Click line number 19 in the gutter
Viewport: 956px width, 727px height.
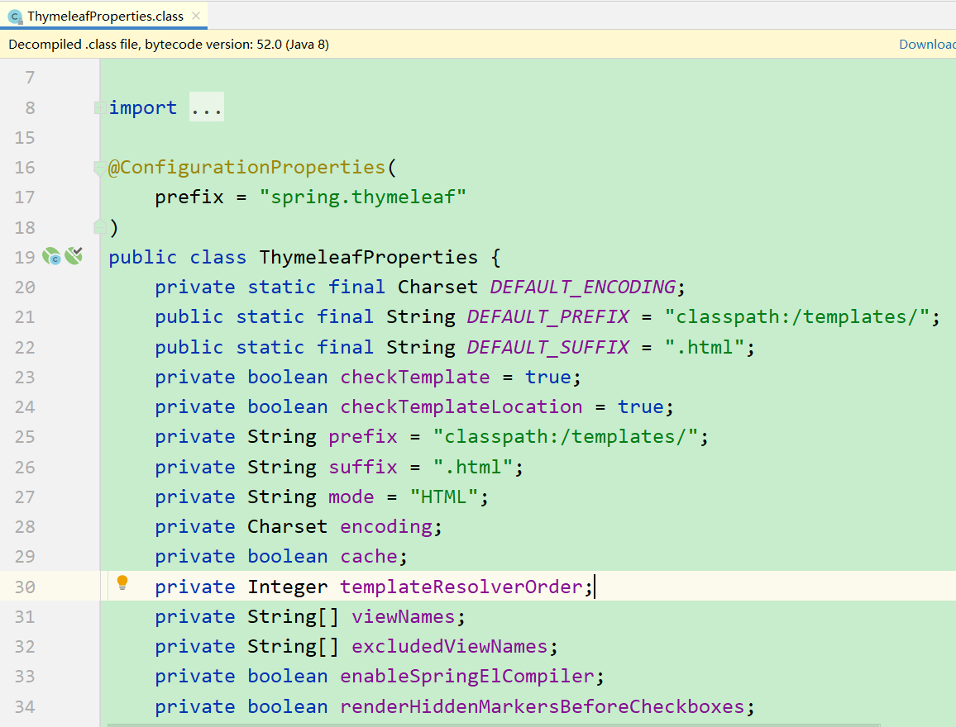pos(25,257)
